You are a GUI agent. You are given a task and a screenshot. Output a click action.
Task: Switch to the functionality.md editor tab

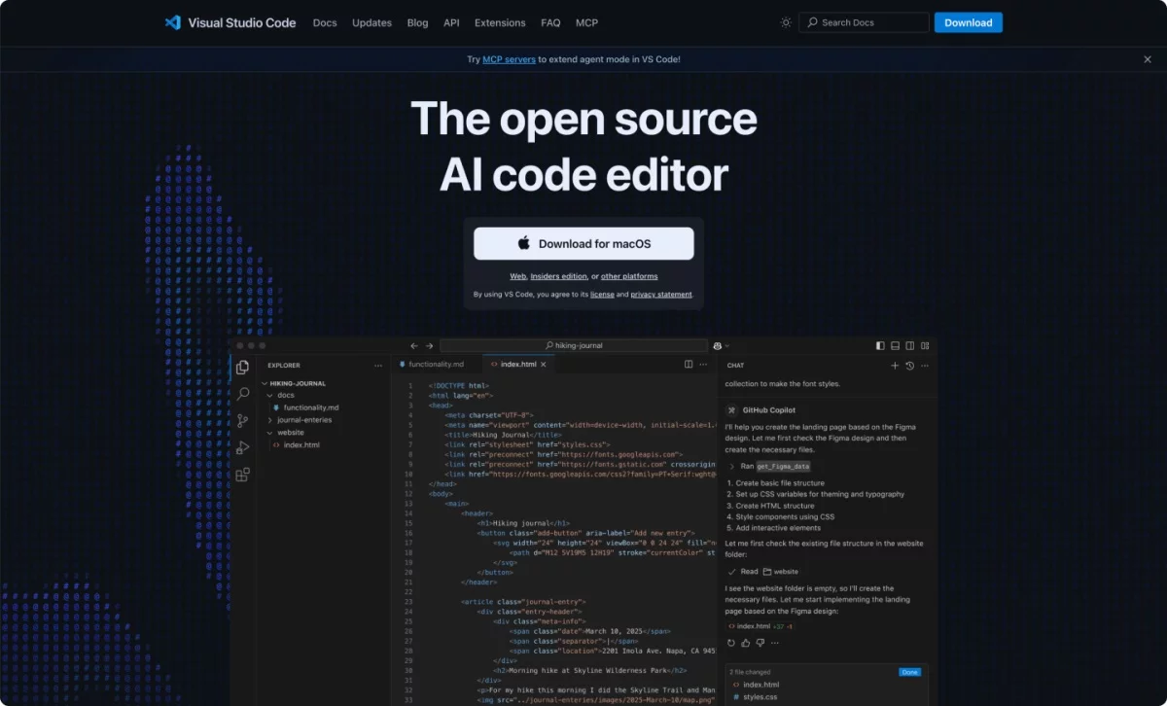pyautogui.click(x=435, y=365)
